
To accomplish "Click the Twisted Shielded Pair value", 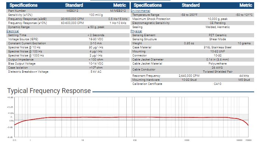I will click(x=218, y=72).
